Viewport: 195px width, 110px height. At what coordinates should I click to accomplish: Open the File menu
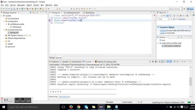2,5
